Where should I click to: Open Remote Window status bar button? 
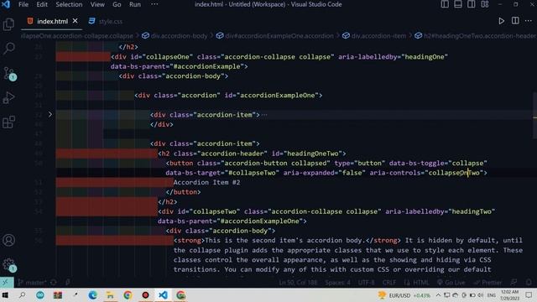[7, 283]
